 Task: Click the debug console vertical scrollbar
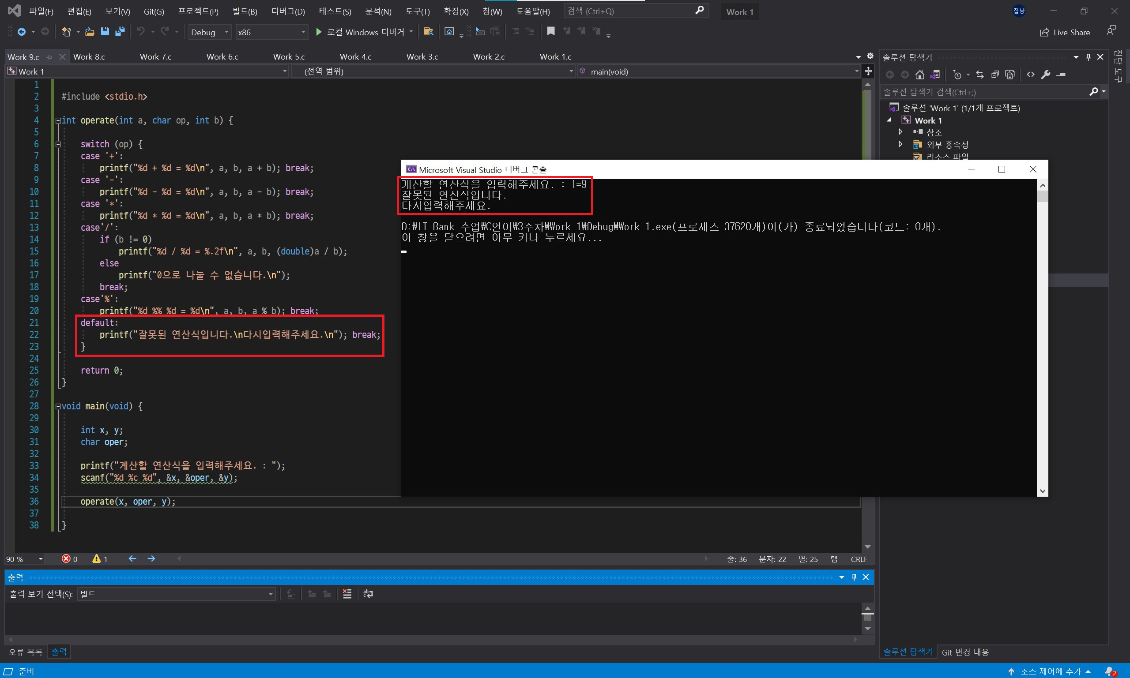(1042, 338)
